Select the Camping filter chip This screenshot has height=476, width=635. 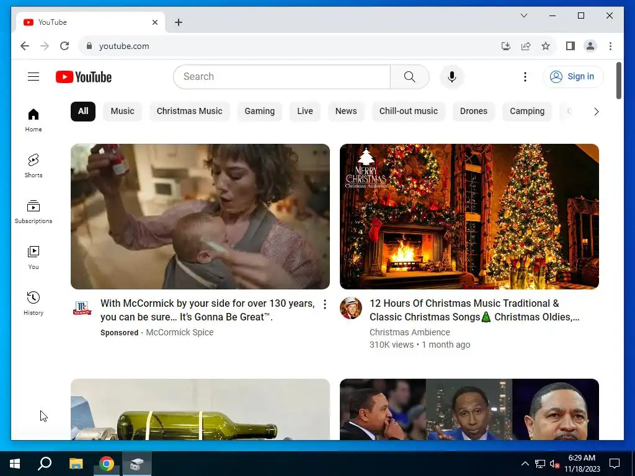click(527, 112)
